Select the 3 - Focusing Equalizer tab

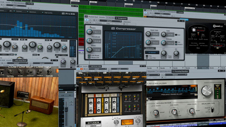click(180, 71)
